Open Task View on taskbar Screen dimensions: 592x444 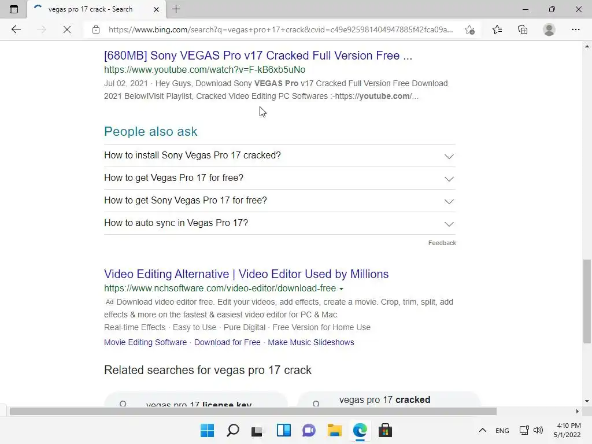(x=257, y=430)
